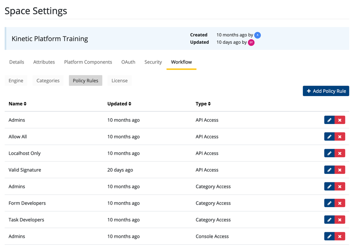Select the Policy Rules sub-tab
This screenshot has height=247, width=353.
(x=85, y=81)
